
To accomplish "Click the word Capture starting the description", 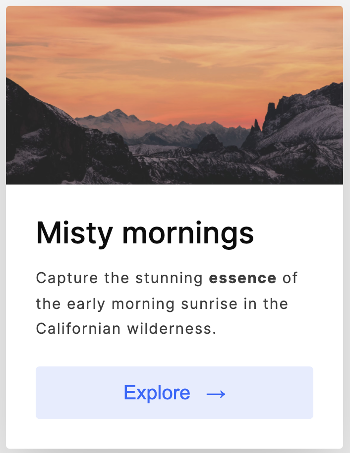I will [67, 278].
